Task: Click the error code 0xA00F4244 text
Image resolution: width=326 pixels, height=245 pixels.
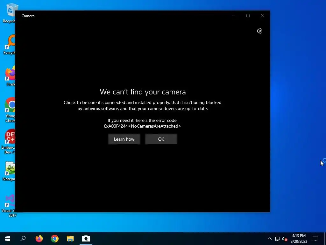Action: tap(142, 126)
